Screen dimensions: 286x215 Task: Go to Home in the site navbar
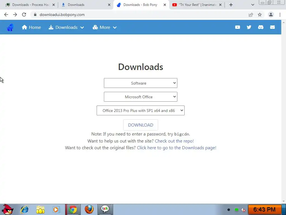(31, 27)
